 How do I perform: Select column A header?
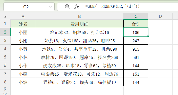point(23,16)
